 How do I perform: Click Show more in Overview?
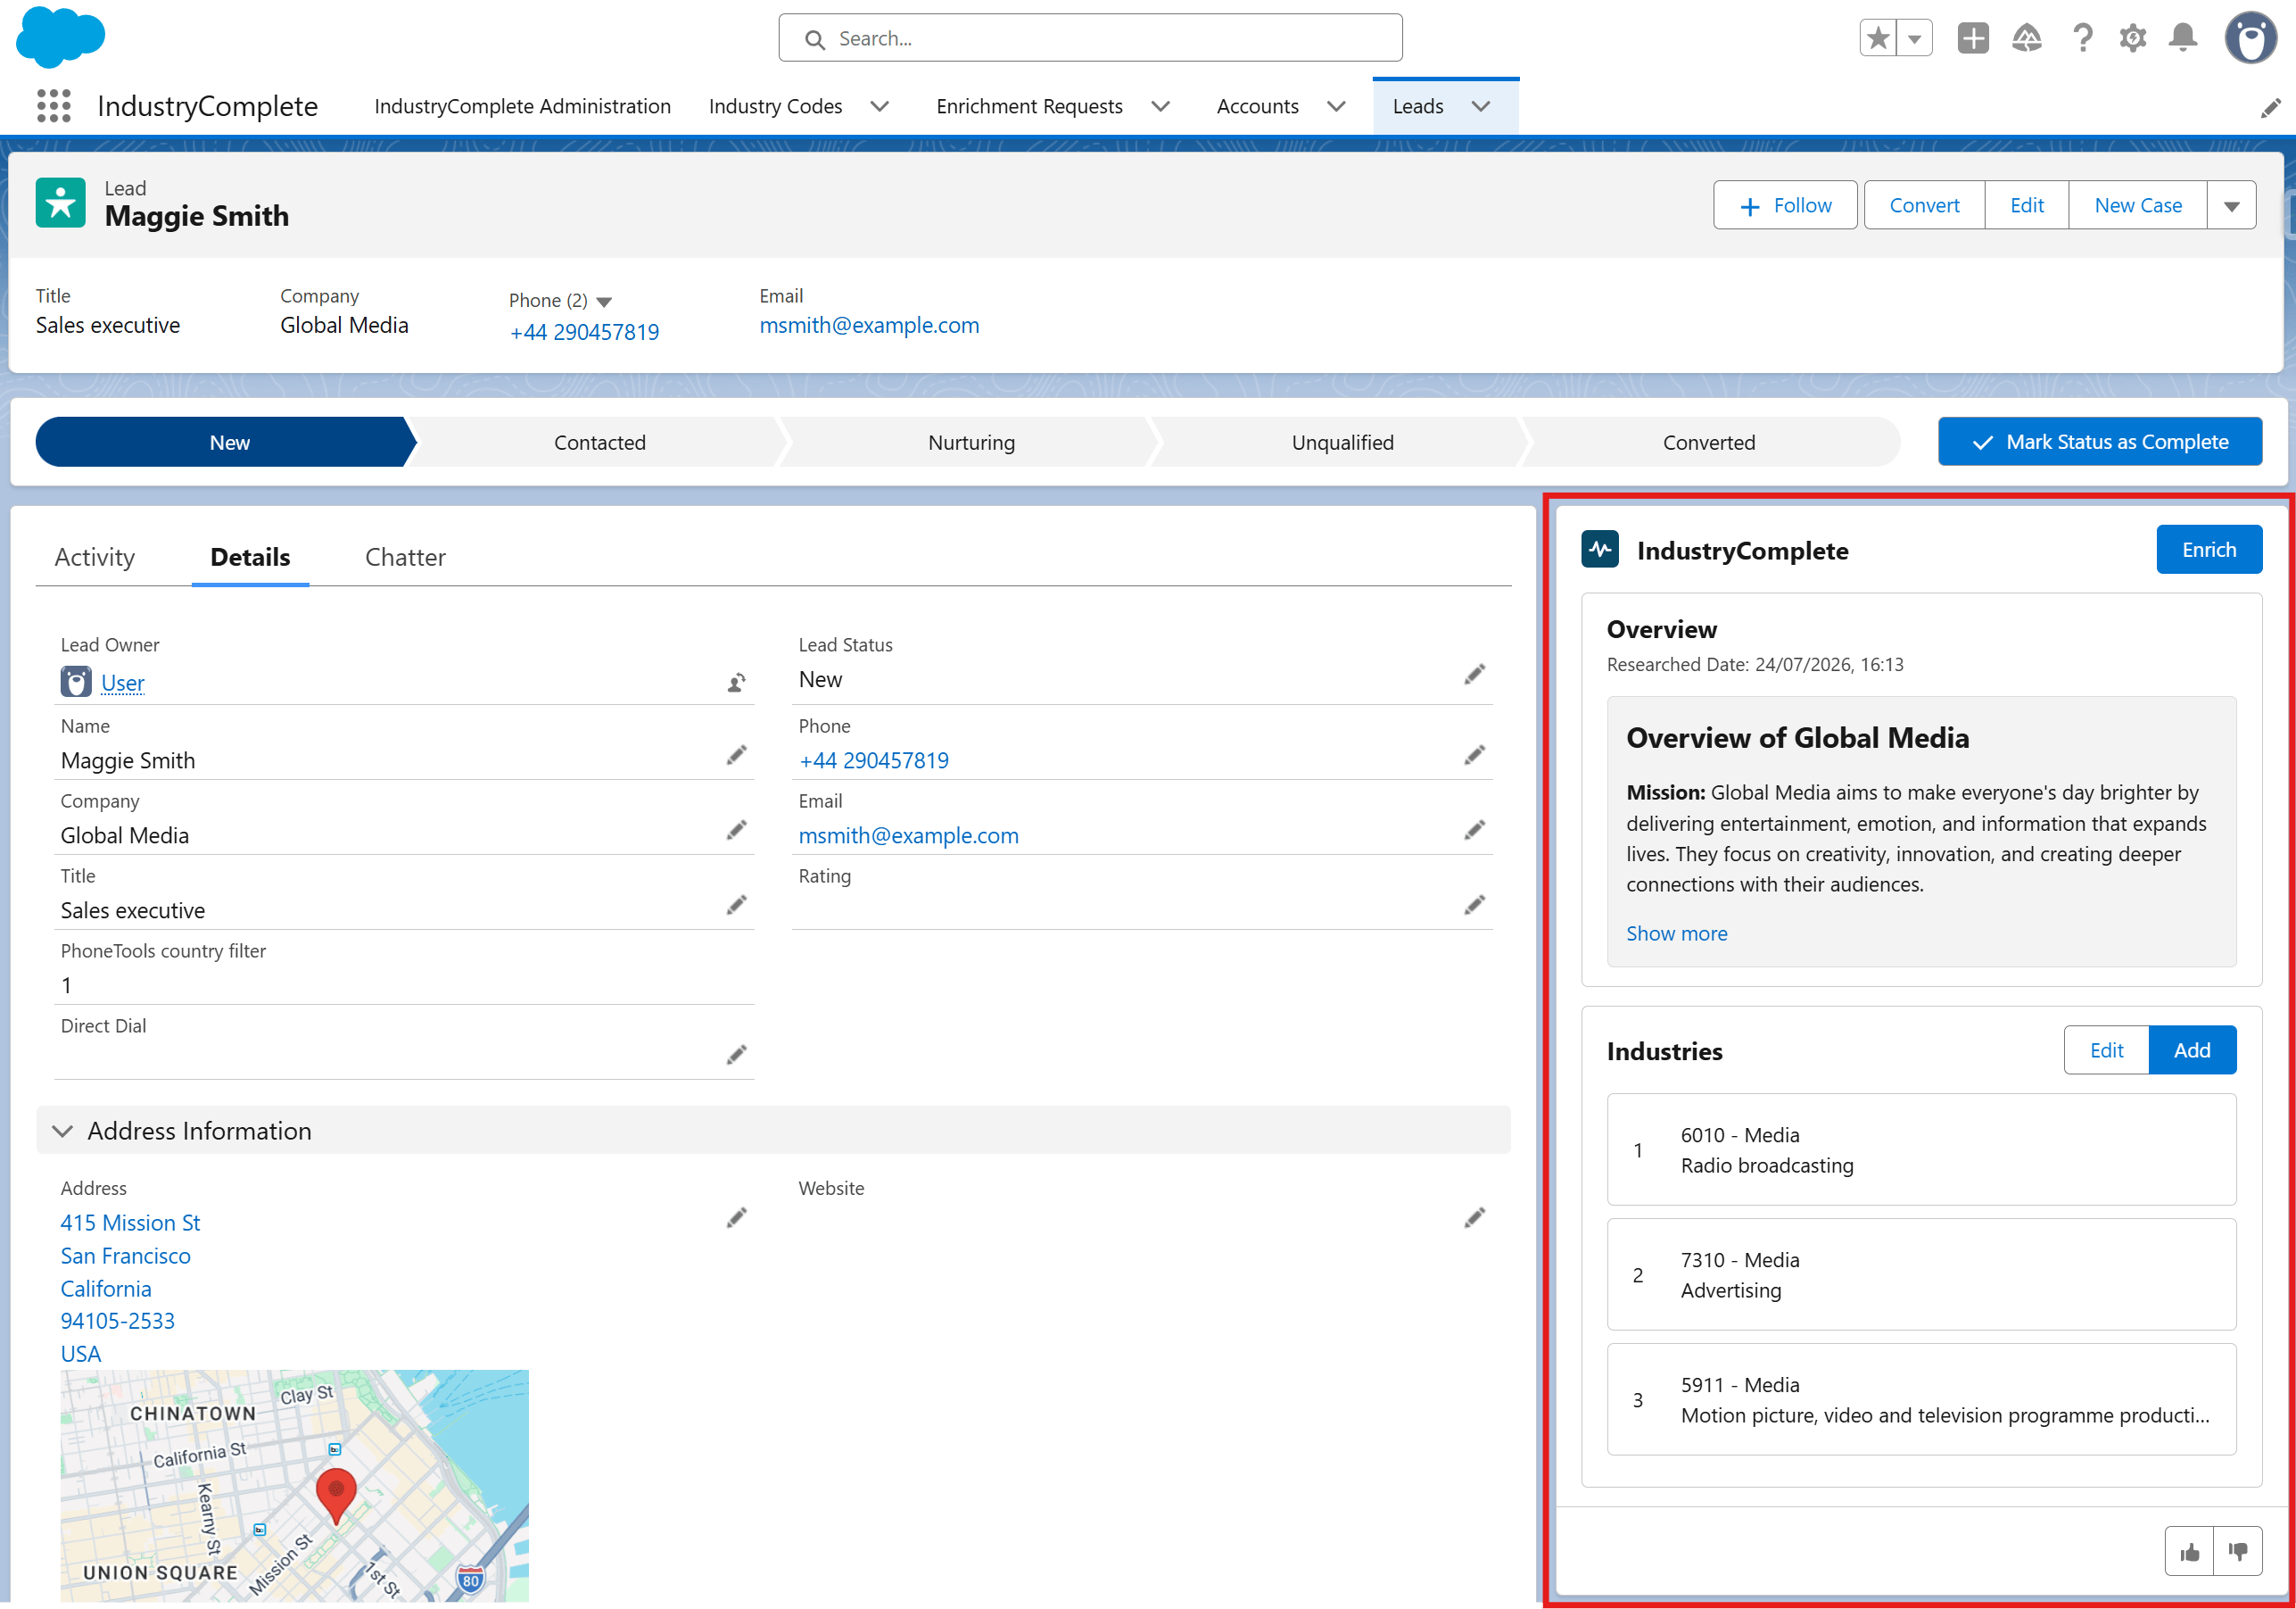coord(1677,933)
